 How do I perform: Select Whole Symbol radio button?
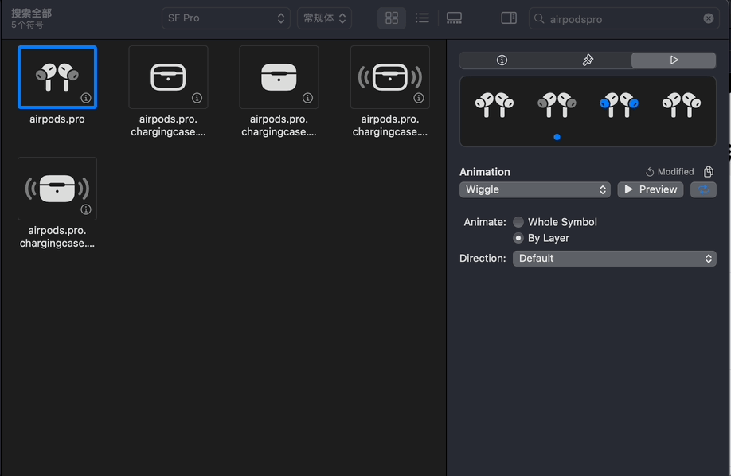click(x=518, y=222)
